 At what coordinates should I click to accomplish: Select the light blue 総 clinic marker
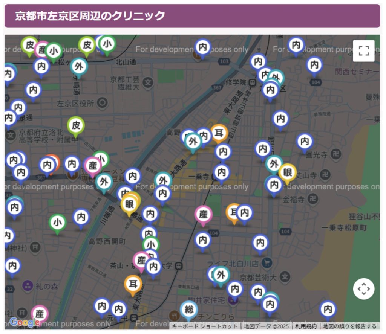pyautogui.click(x=188, y=310)
